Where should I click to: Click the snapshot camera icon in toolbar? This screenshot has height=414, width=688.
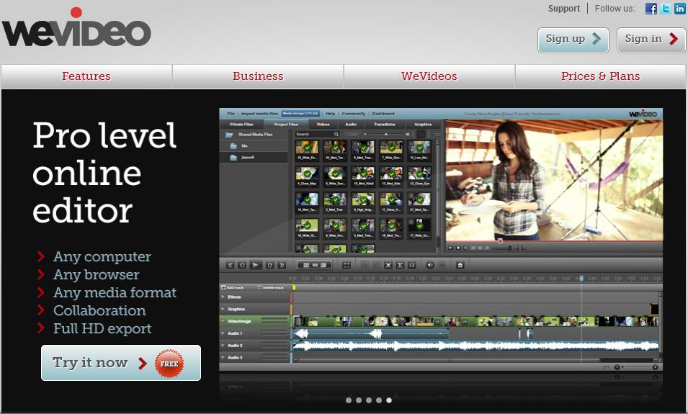pyautogui.click(x=460, y=265)
